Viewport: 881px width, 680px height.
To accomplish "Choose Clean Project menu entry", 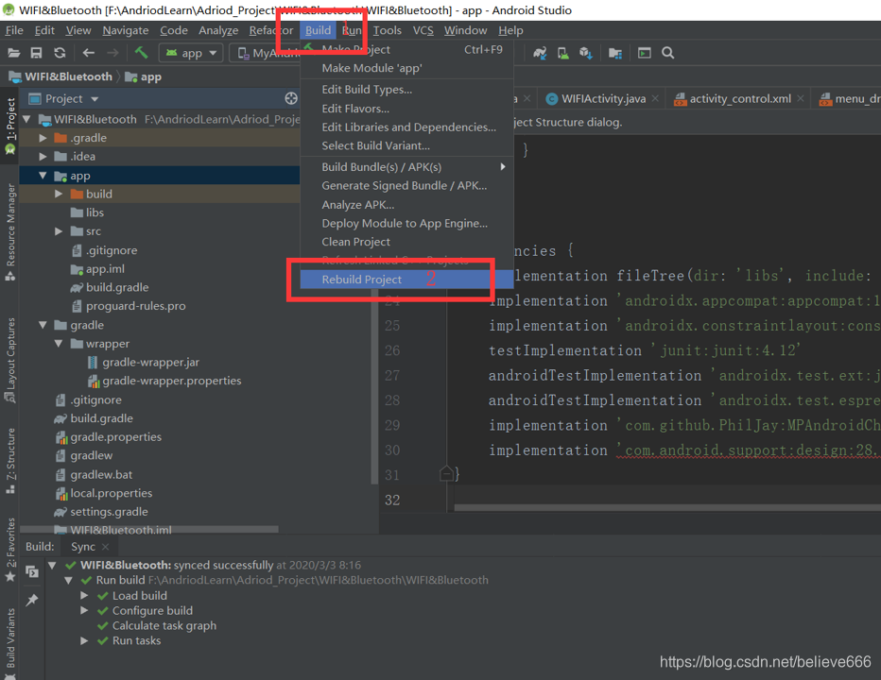I will (406, 242).
